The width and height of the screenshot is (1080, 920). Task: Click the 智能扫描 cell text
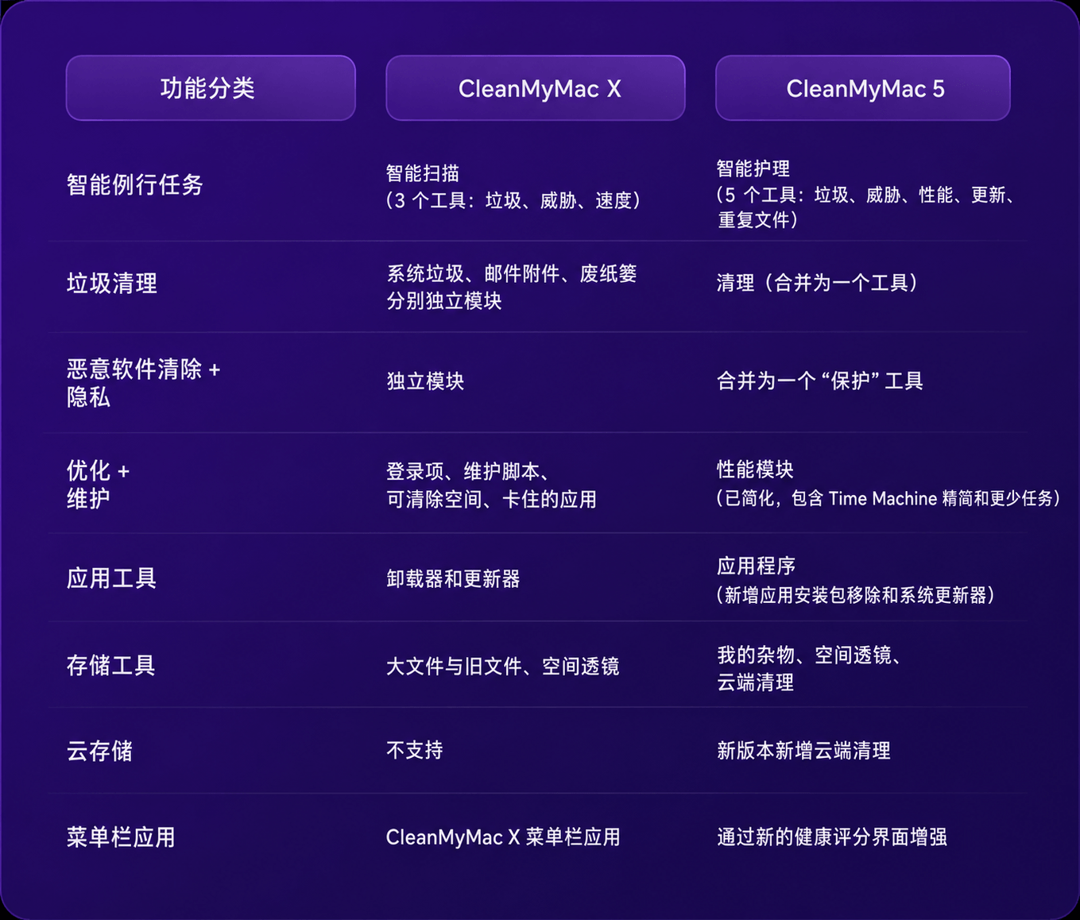tap(423, 173)
